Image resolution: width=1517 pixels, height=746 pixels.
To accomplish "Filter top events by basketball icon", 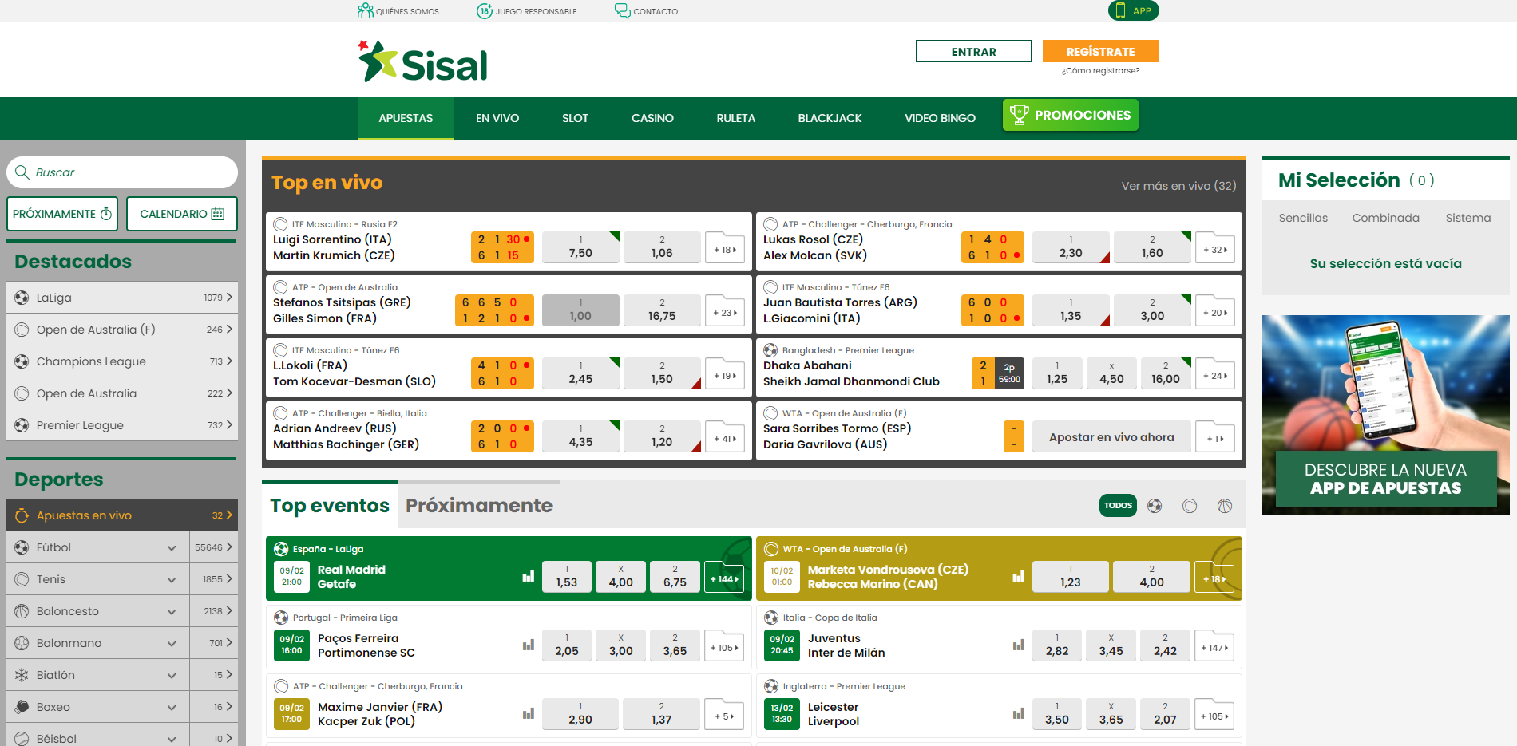I will [x=1225, y=505].
